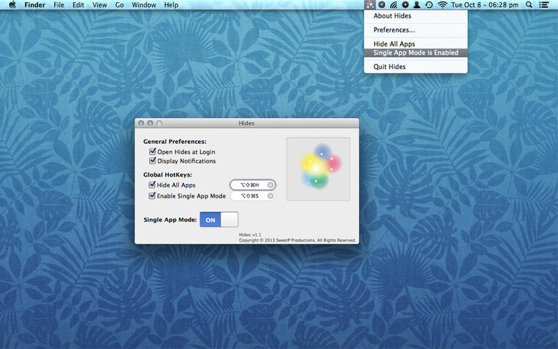Untick Enable Single App Mode checkbox

click(152, 196)
